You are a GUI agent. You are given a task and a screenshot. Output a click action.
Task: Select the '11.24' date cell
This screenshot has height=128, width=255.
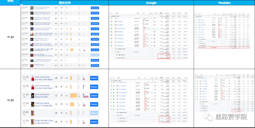tap(10, 37)
